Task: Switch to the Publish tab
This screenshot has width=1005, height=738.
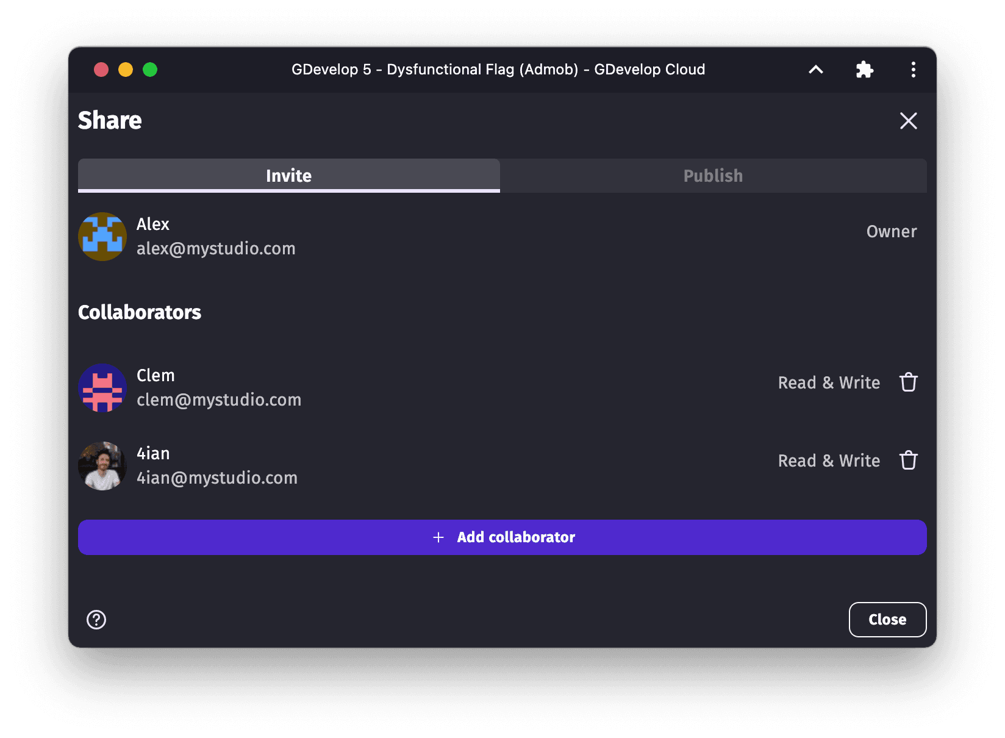Action: 713,176
